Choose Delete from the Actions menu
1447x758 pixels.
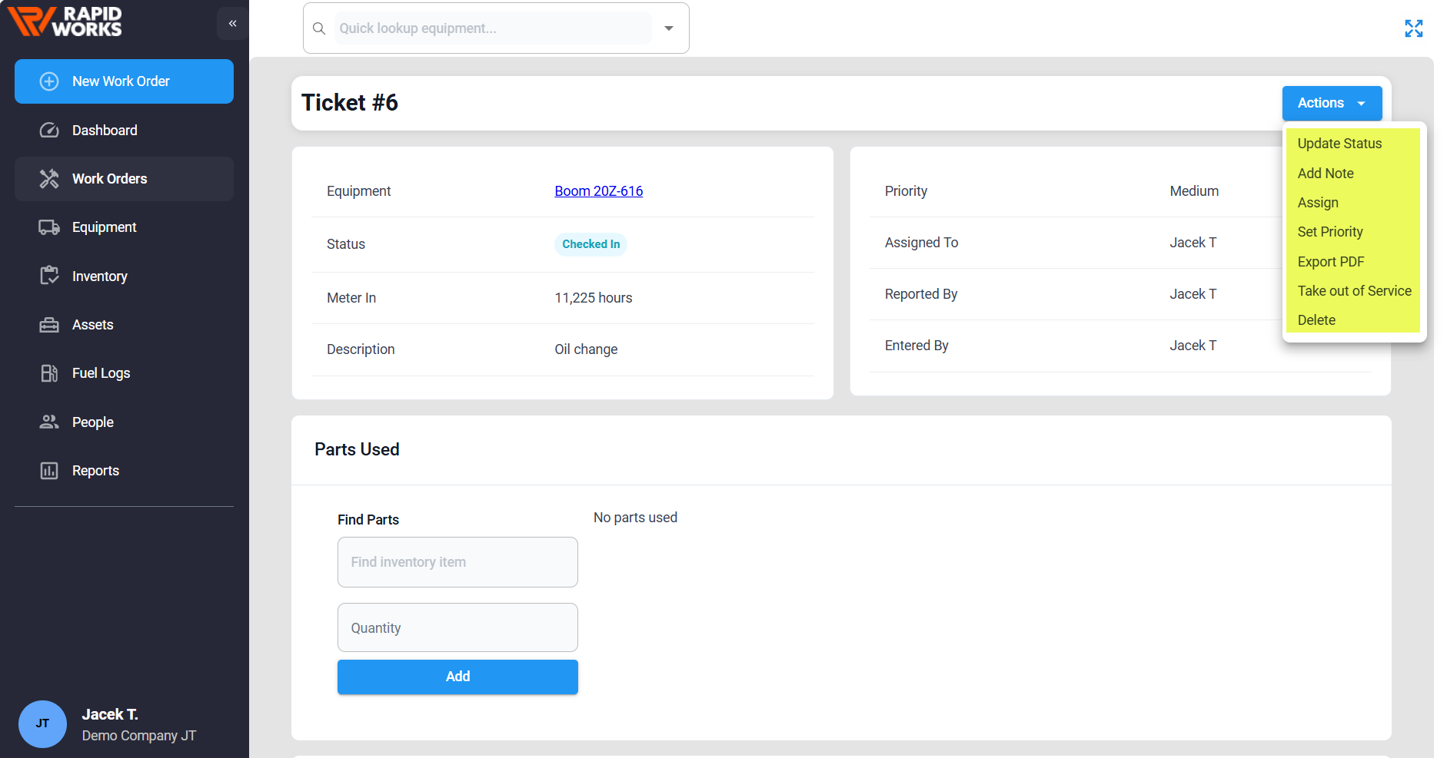(1316, 320)
